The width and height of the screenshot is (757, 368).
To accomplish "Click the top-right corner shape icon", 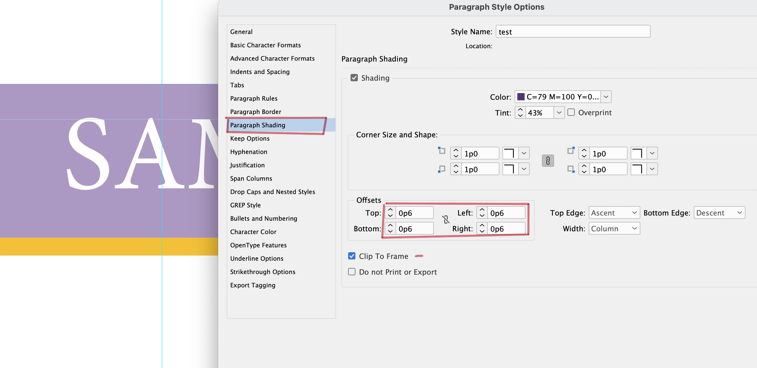I will pos(638,153).
